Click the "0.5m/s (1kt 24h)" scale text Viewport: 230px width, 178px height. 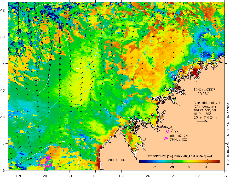point(205,118)
